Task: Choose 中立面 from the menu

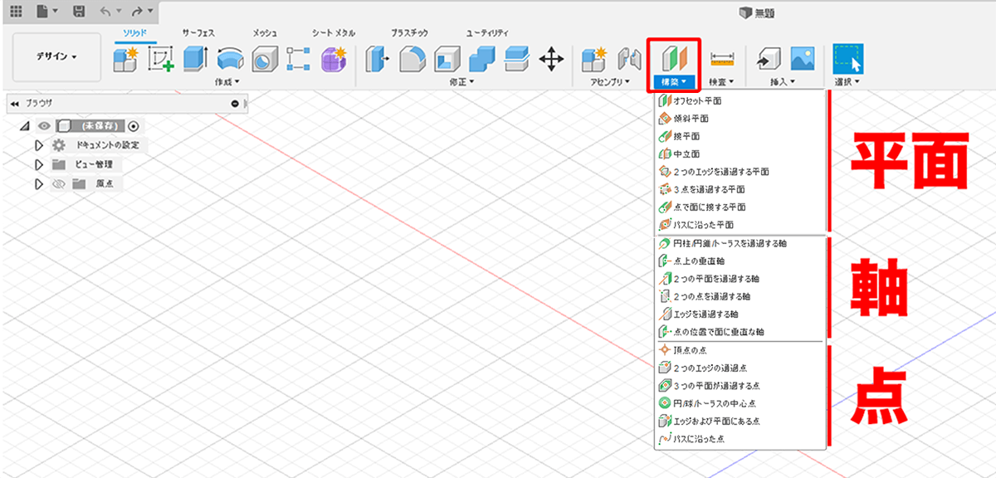Action: click(x=740, y=154)
